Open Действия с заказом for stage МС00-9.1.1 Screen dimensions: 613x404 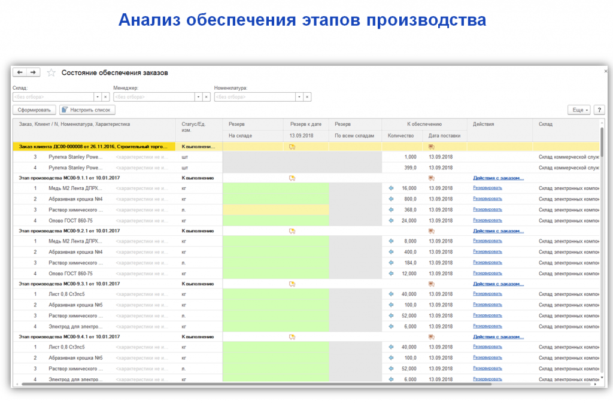[x=498, y=178]
